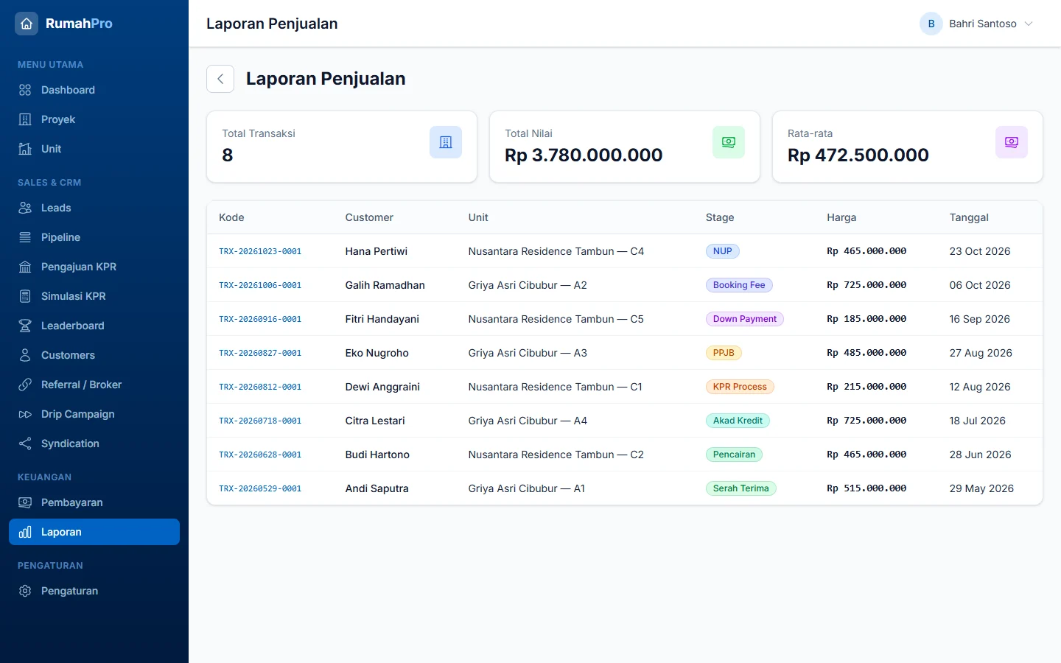Screen dimensions: 1061x663
Task: Open the Laporan menu item
Action: [94, 532]
